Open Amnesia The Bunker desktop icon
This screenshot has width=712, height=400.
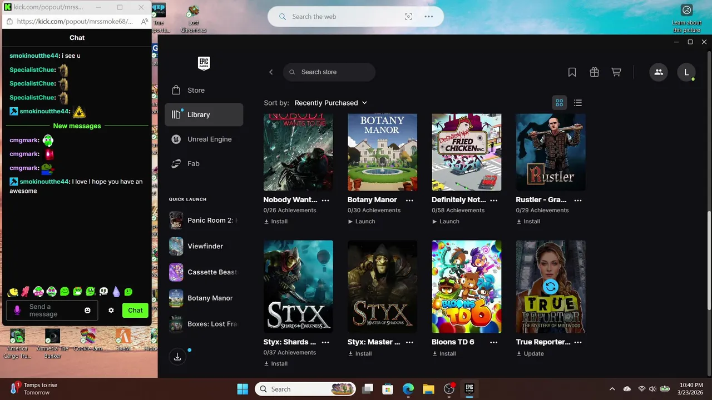(x=52, y=344)
